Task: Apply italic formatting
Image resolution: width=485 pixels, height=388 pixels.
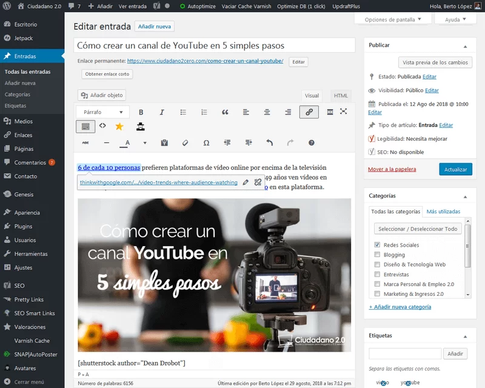Action: point(162,112)
